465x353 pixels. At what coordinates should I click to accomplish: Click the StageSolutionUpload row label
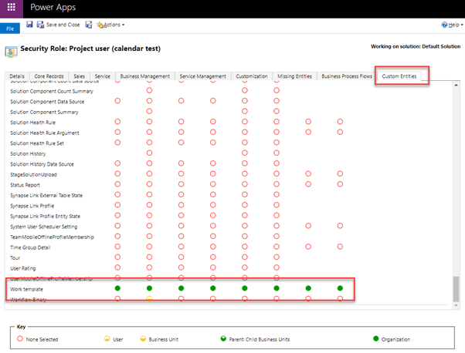pyautogui.click(x=33, y=175)
